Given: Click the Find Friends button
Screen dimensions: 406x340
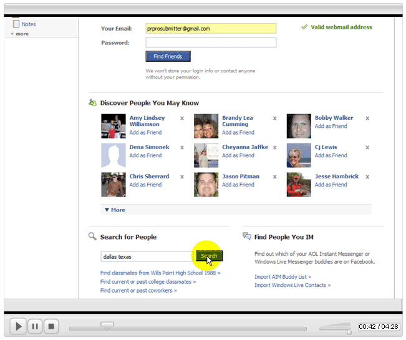Looking at the screenshot, I should coord(168,56).
